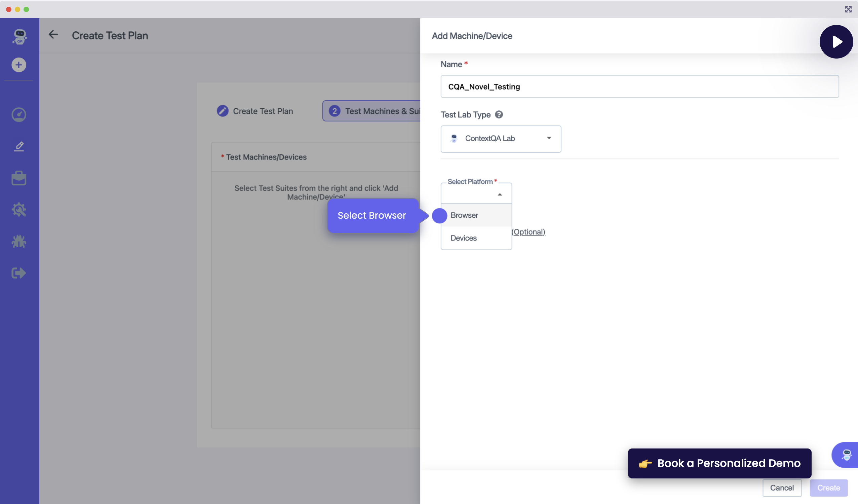
Task: Open the bug icon in sidebar
Action: coord(19,242)
